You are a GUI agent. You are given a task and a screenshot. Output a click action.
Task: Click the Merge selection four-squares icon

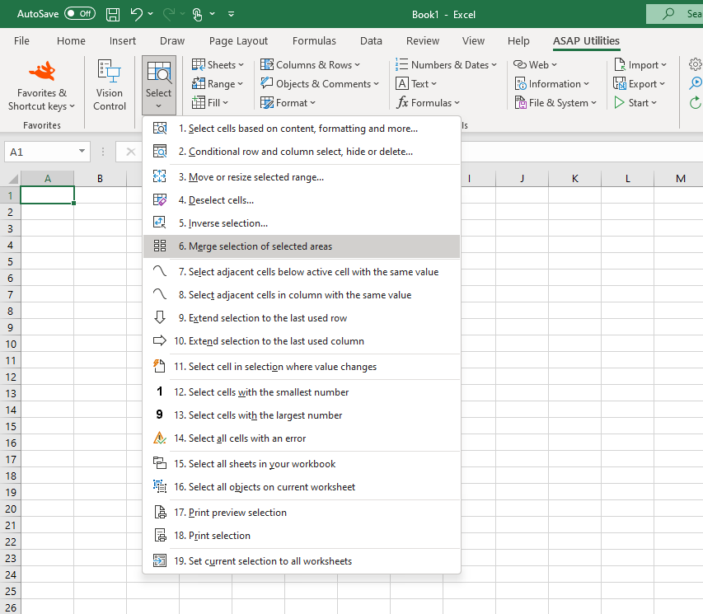160,246
